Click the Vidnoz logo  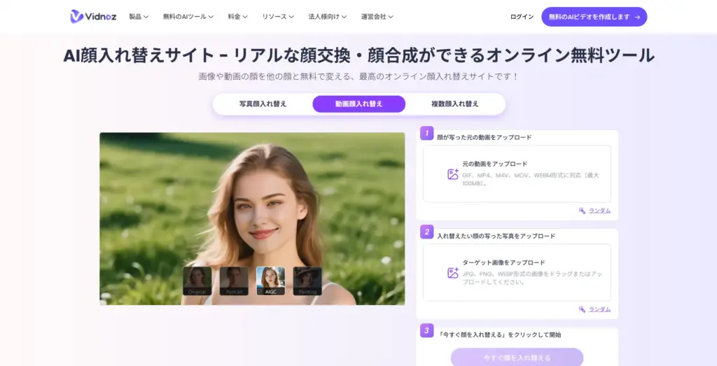pyautogui.click(x=93, y=17)
